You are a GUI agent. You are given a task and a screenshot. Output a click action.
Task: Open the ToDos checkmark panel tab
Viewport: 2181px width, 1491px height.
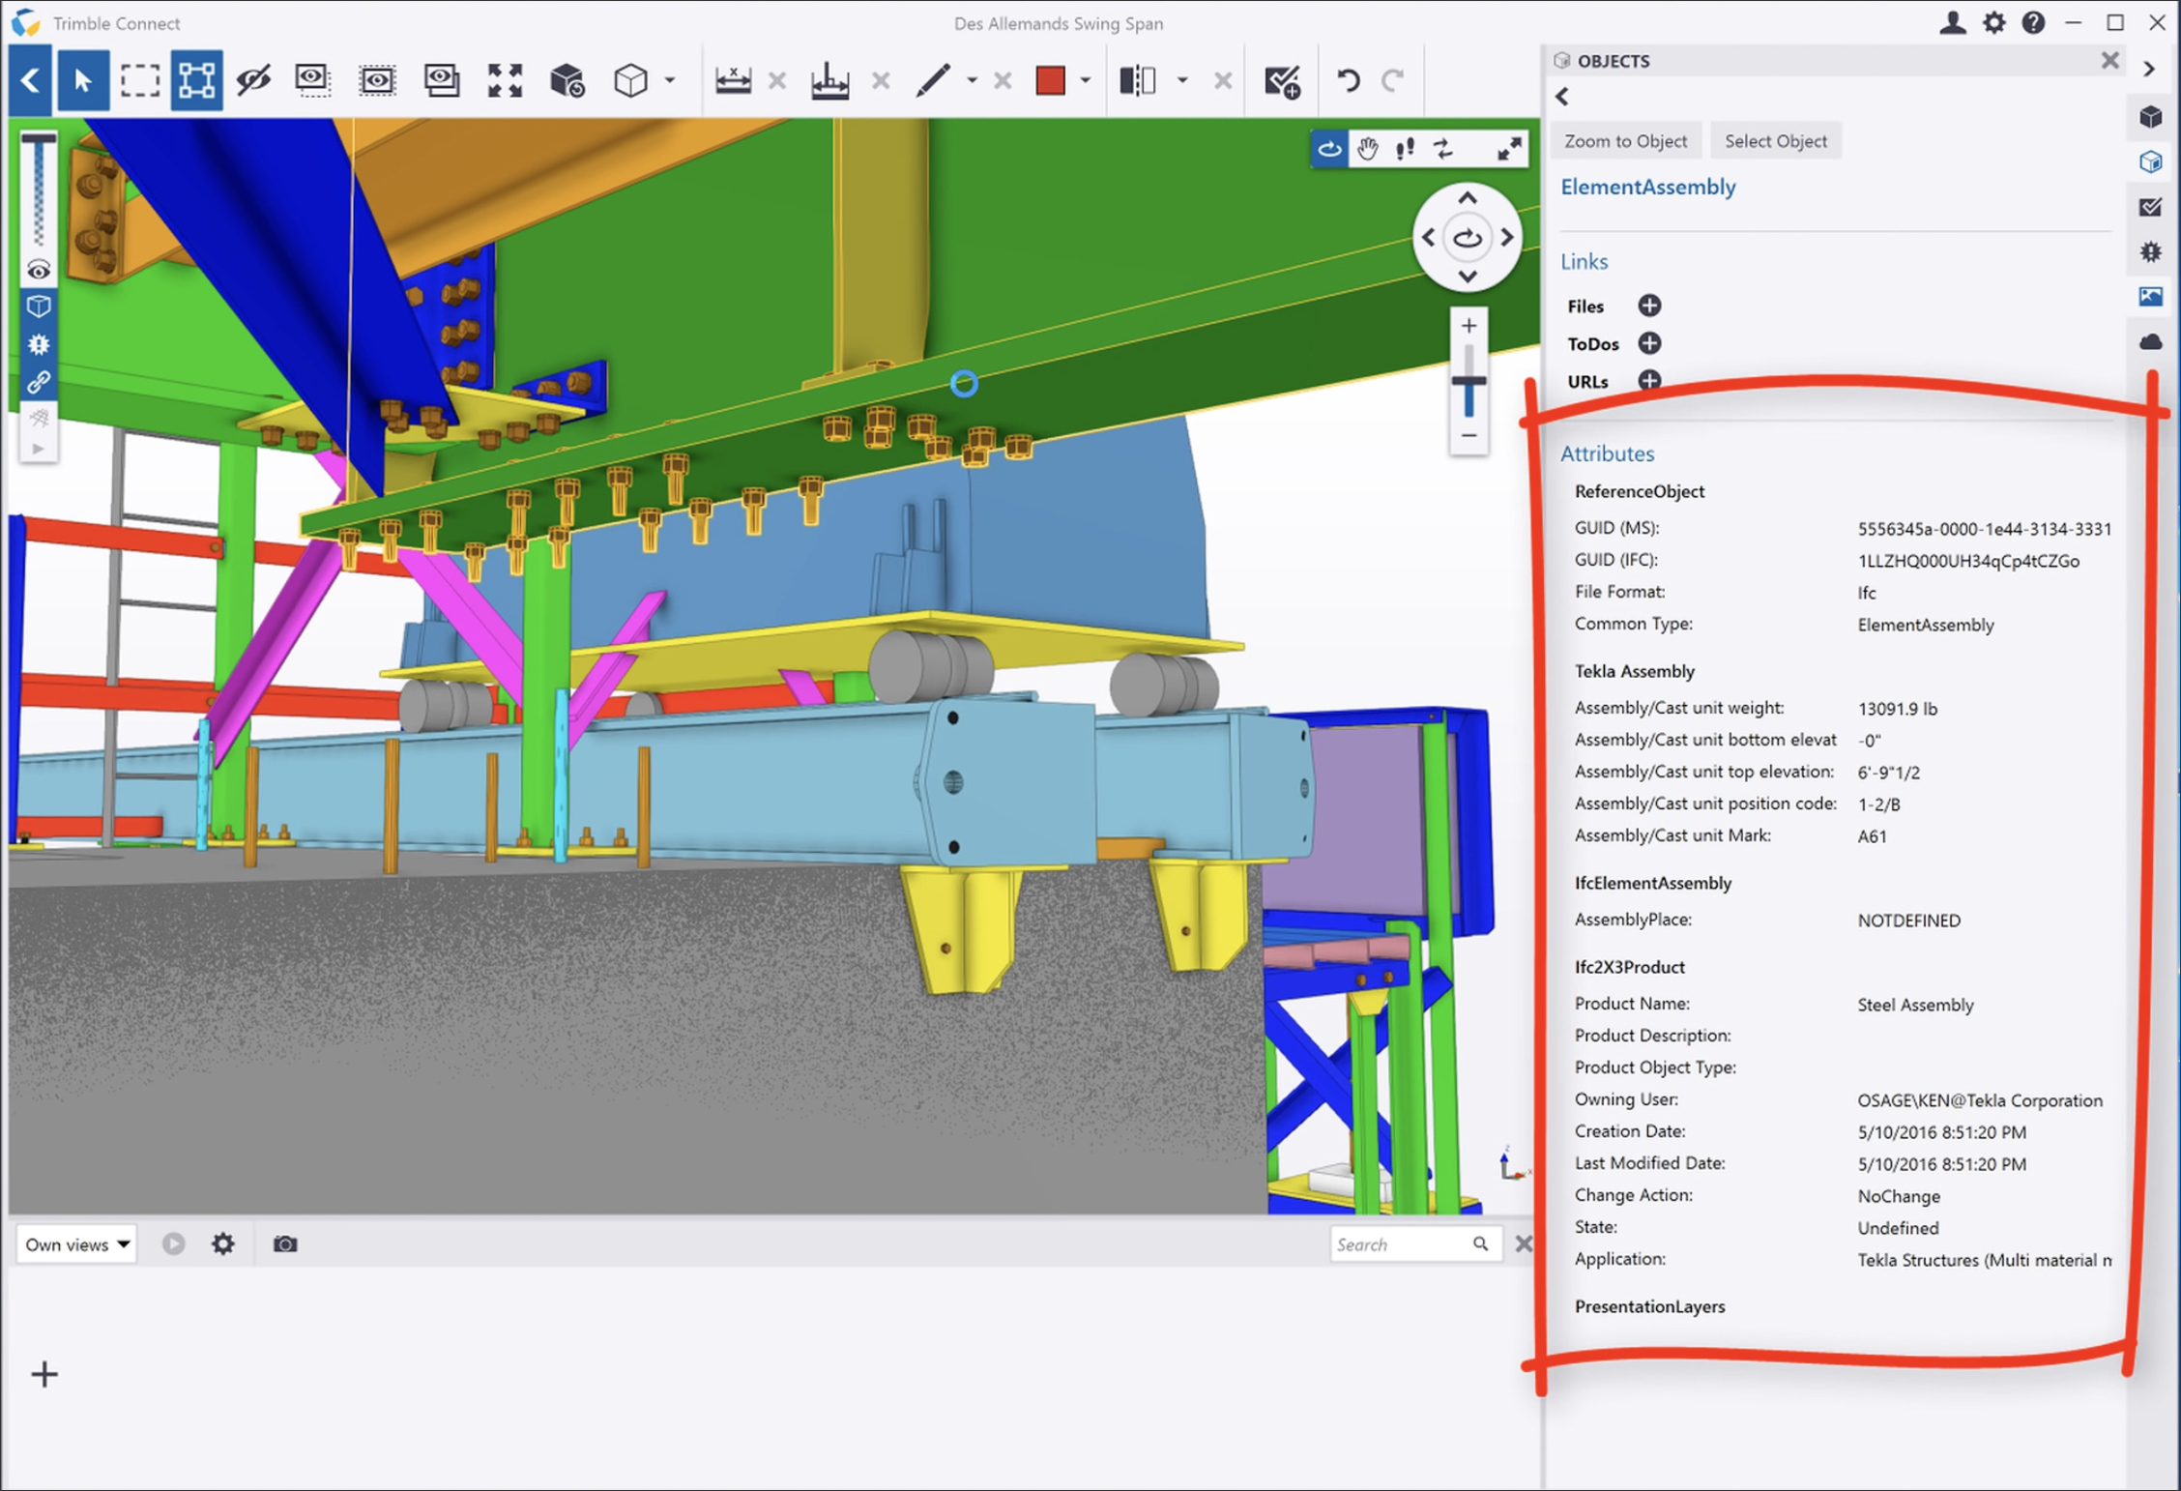point(2150,207)
